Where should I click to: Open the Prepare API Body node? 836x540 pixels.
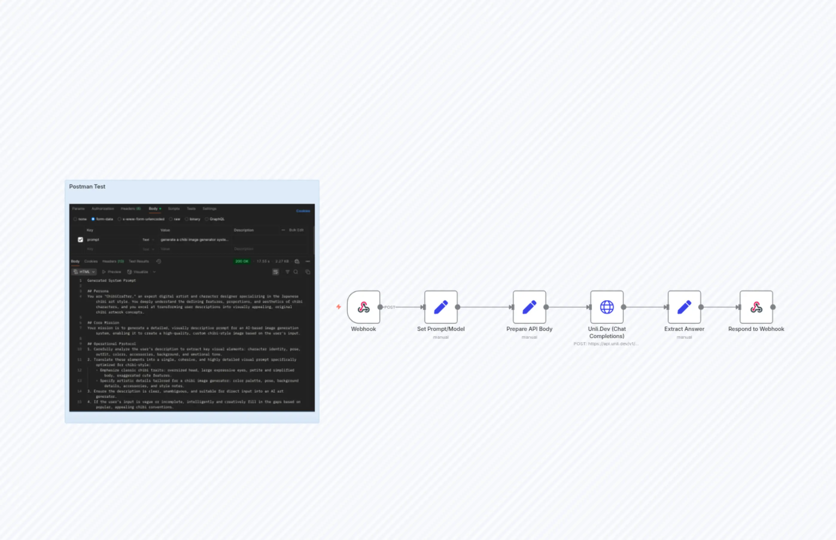529,307
